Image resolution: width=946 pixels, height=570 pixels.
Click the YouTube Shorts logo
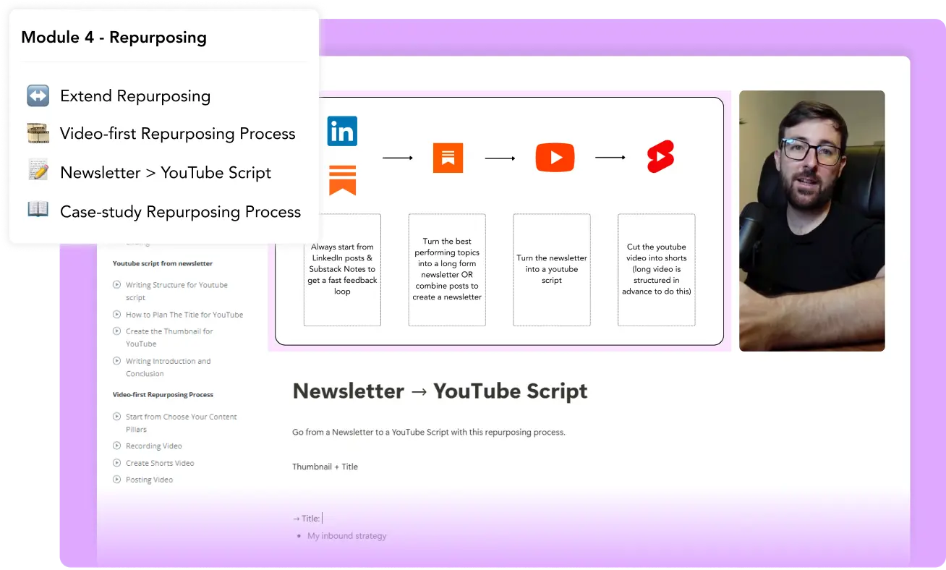660,157
